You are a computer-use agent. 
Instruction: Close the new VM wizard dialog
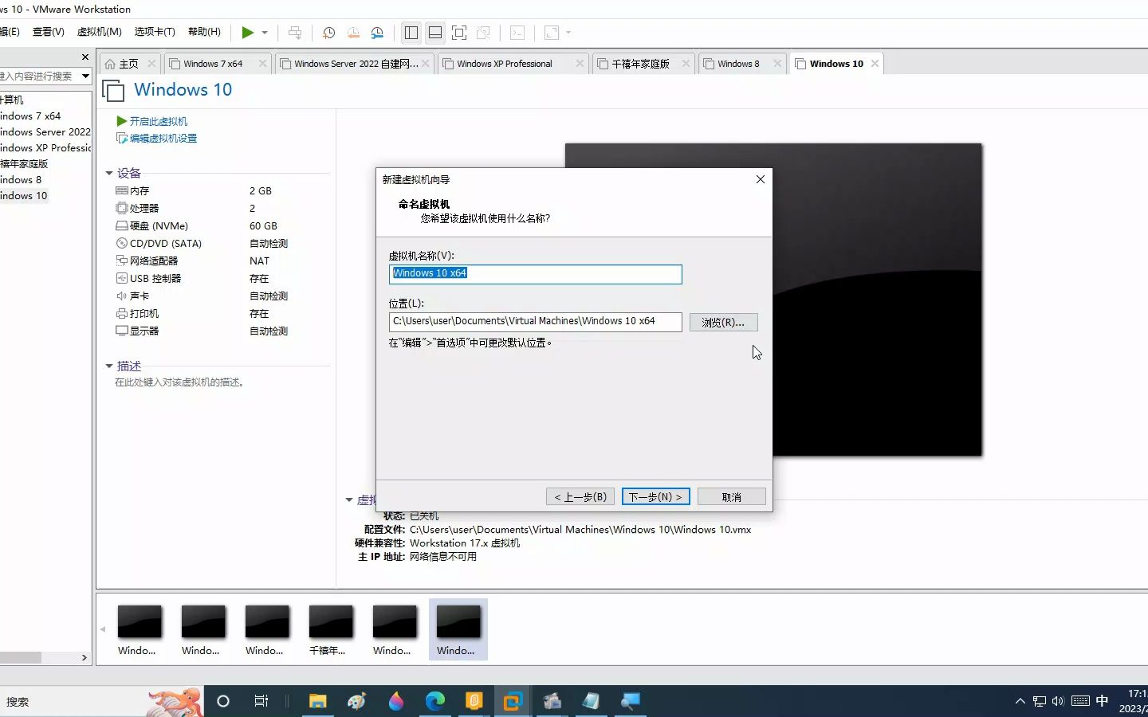tap(761, 179)
